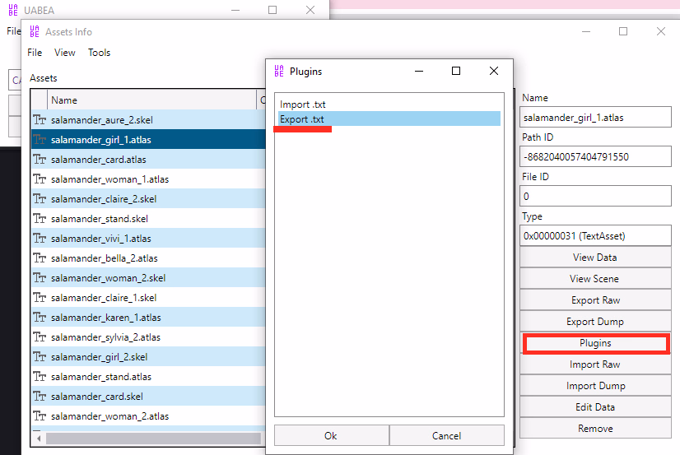Select Export .txt plugin option
Screen dimensions: 680x455
point(302,119)
